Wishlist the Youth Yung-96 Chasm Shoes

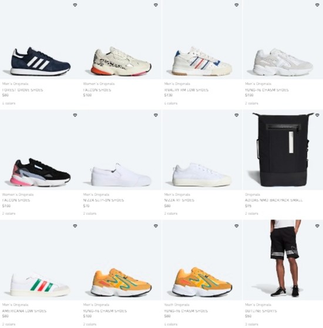[237, 226]
